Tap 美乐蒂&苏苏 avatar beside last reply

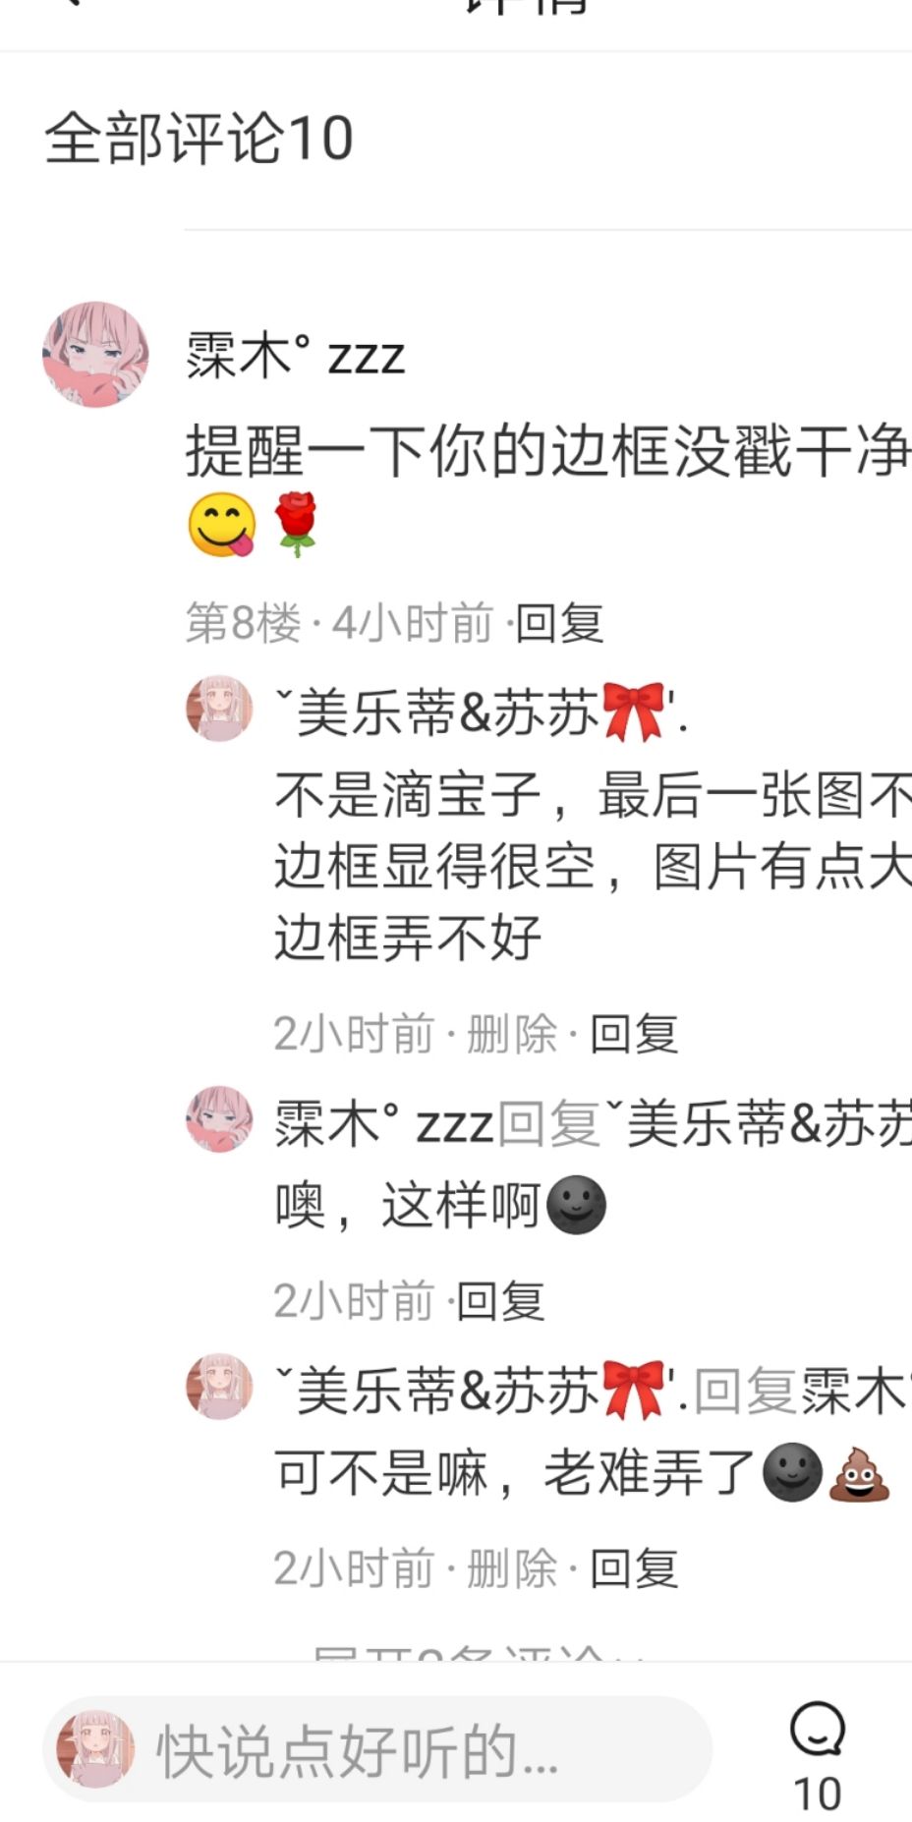[219, 1386]
